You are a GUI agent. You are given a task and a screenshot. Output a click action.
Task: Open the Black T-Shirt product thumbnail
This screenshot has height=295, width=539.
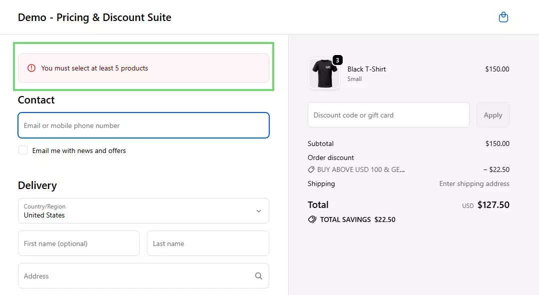point(324,74)
